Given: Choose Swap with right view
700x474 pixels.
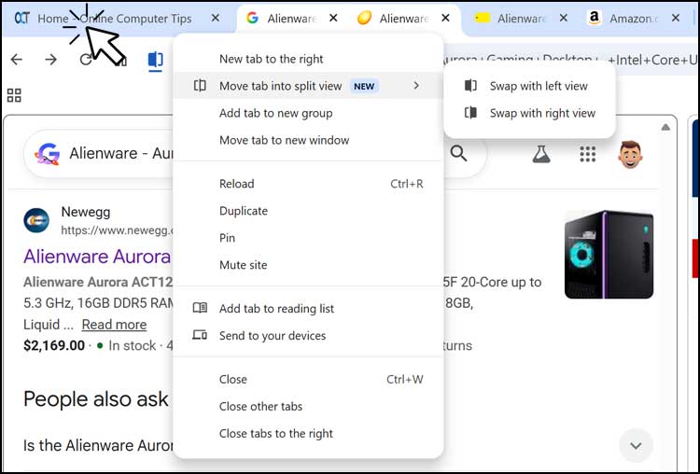Looking at the screenshot, I should [x=529, y=113].
